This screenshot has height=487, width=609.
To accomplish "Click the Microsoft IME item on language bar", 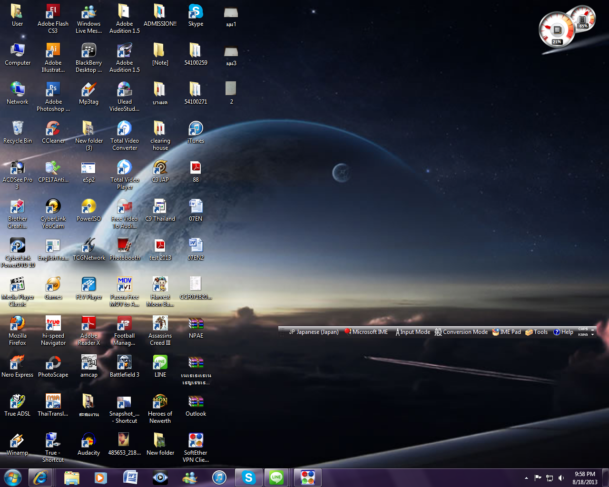I will [x=366, y=332].
